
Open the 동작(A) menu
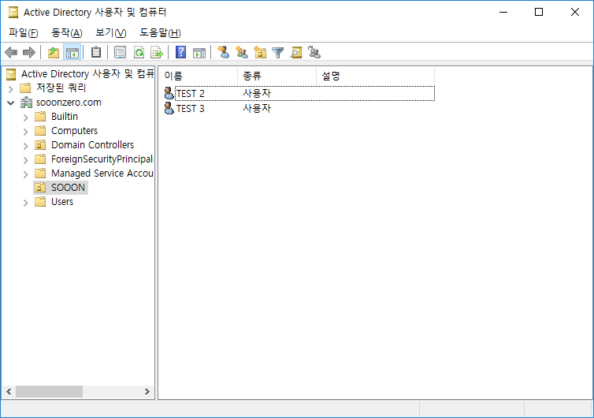coord(67,32)
